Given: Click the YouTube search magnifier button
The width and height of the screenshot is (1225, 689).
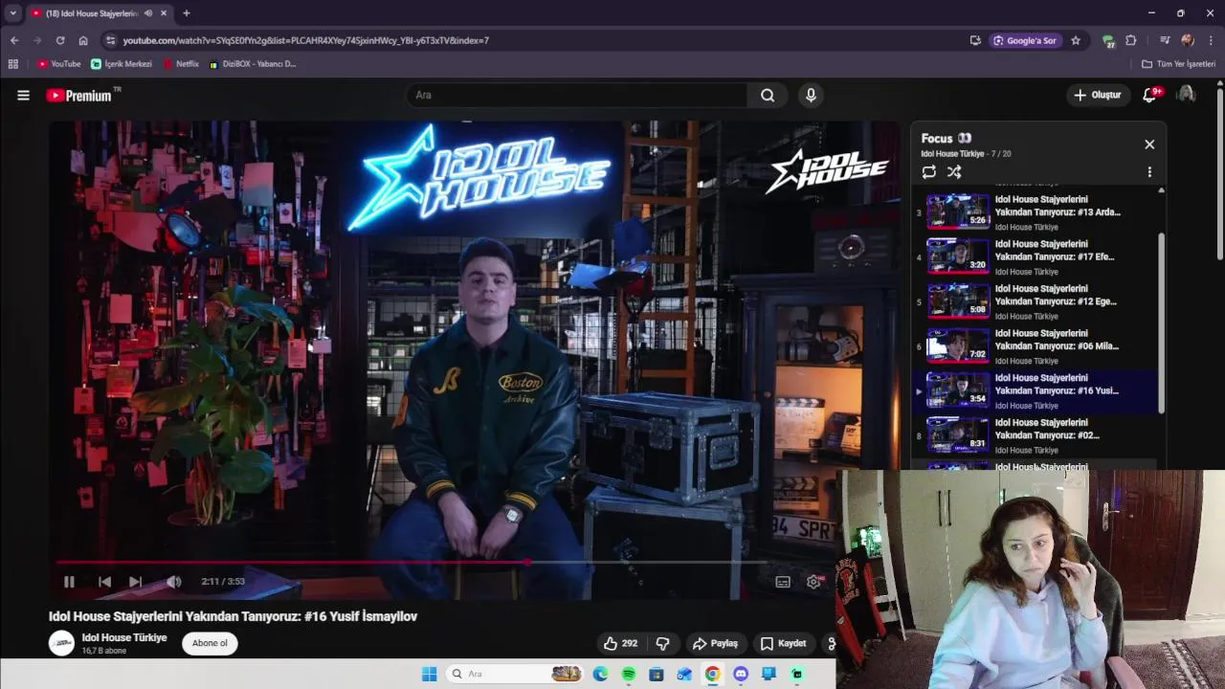Looking at the screenshot, I should pos(768,95).
